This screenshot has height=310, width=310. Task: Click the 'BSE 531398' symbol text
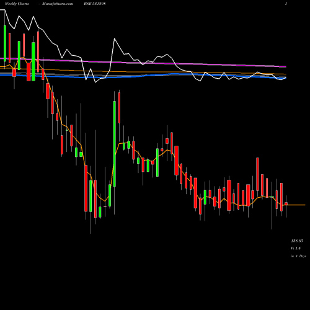click(95, 4)
